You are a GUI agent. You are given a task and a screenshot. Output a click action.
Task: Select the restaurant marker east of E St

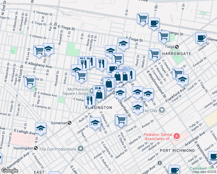tap(102, 64)
